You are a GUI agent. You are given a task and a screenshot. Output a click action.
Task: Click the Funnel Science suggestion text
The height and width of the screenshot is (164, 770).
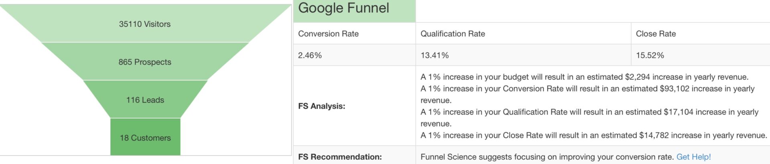tap(547, 157)
